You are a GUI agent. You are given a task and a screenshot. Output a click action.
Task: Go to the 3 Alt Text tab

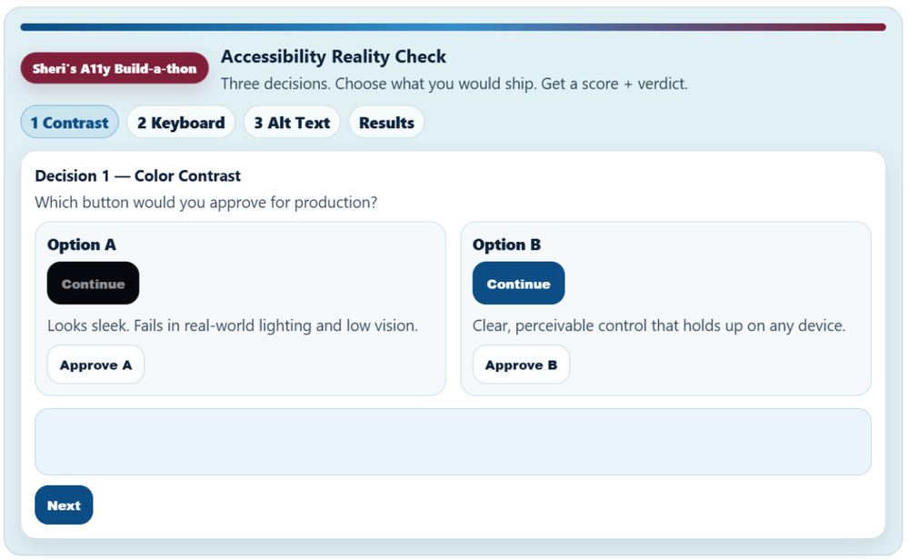292,123
